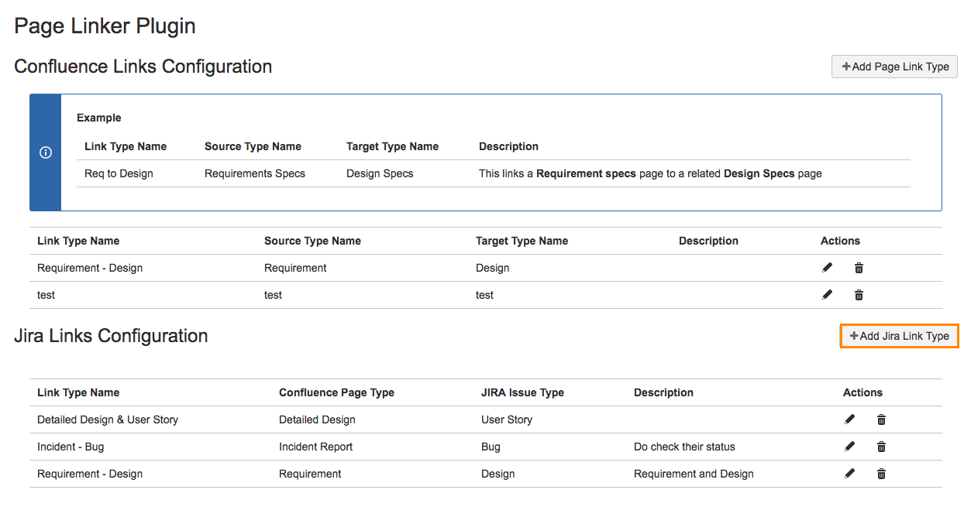
Task: Edit the "Requirement - Design" Confluence link type
Action: (827, 267)
